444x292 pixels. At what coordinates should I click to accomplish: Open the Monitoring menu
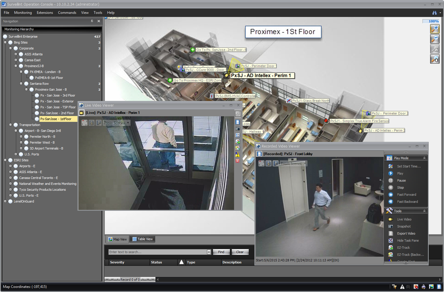coord(23,12)
